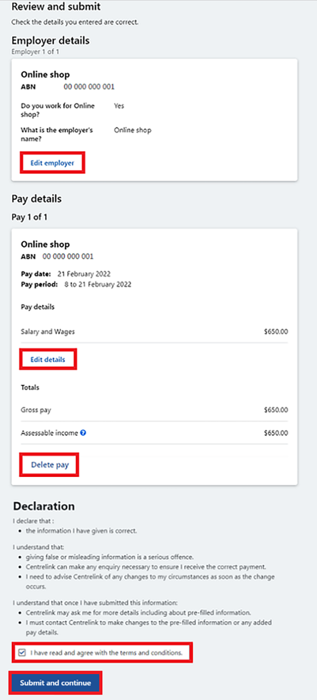Image resolution: width=317 pixels, height=700 pixels.
Task: Click the Pay 1 of 1 label
Action: [30, 217]
